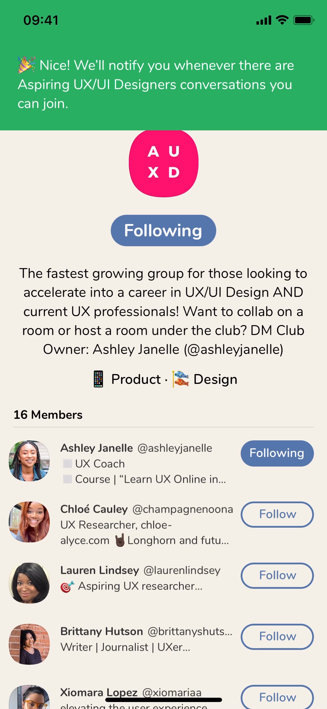Follow Brittany Hutson

(277, 637)
